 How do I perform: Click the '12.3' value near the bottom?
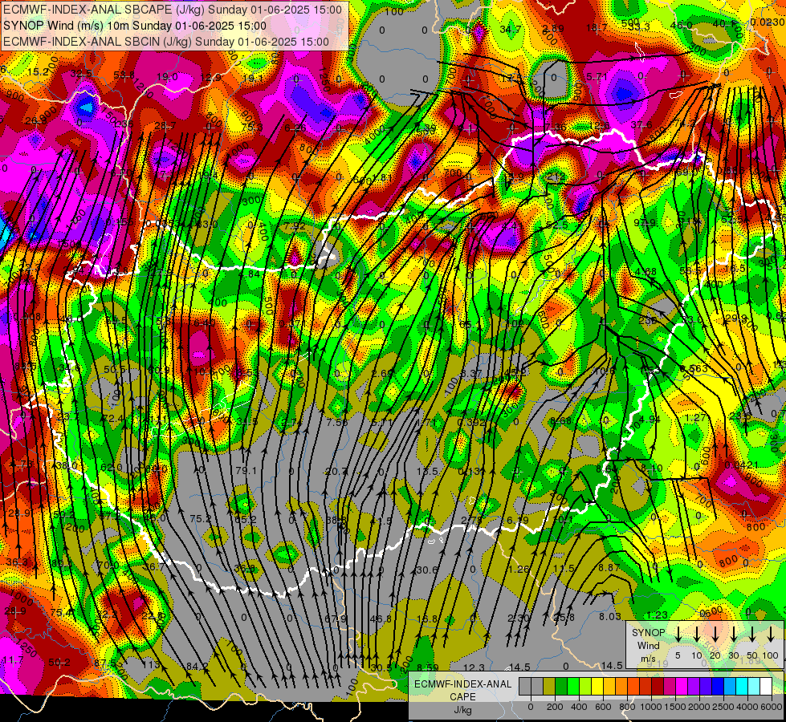pos(474,667)
